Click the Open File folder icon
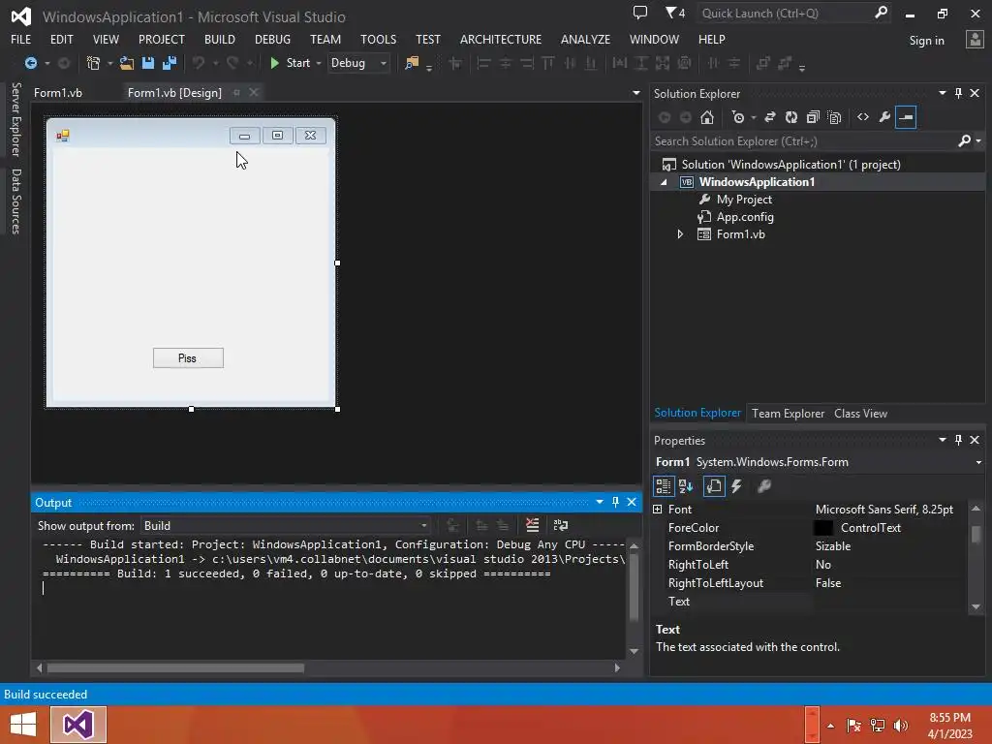The height and width of the screenshot is (744, 992). tap(127, 63)
